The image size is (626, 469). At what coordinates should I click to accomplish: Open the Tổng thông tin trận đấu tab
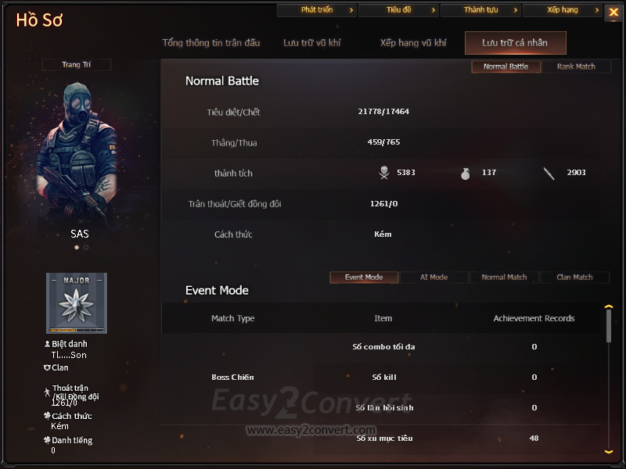click(x=210, y=43)
